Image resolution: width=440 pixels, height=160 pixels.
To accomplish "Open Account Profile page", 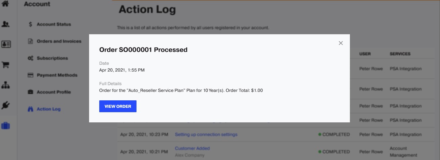I will [x=54, y=92].
